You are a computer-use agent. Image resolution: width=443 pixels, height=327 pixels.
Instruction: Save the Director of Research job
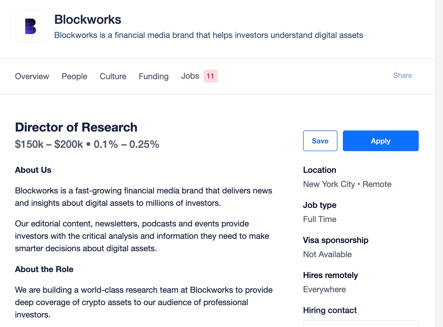320,141
